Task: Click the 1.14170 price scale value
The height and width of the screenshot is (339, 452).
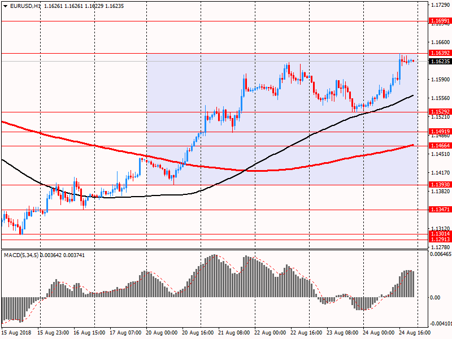Action: 441,173
